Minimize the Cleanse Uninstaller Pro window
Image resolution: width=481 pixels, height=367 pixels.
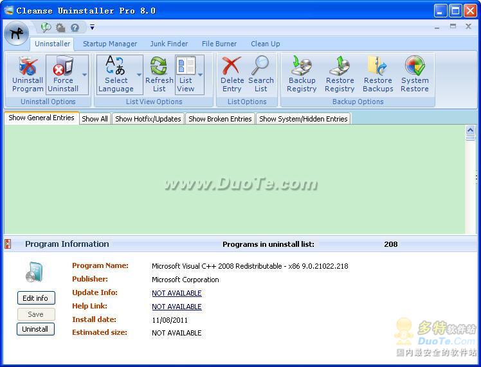click(440, 11)
